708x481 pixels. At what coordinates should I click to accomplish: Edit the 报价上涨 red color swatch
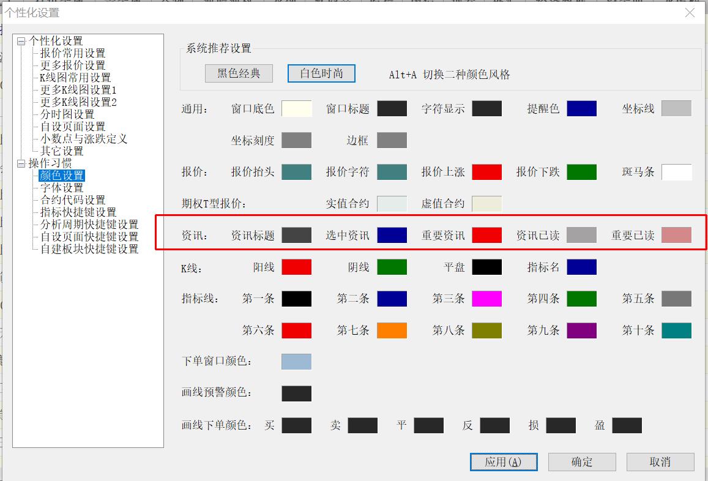486,172
